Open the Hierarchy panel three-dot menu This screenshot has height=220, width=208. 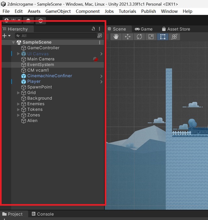(x=99, y=29)
